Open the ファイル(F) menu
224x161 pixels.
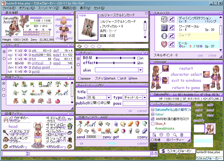coord(9,8)
